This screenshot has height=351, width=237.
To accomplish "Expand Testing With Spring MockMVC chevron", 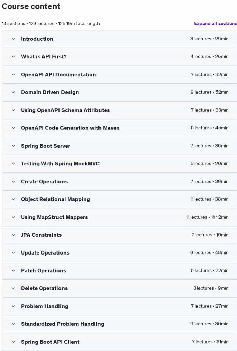I will tap(13, 164).
